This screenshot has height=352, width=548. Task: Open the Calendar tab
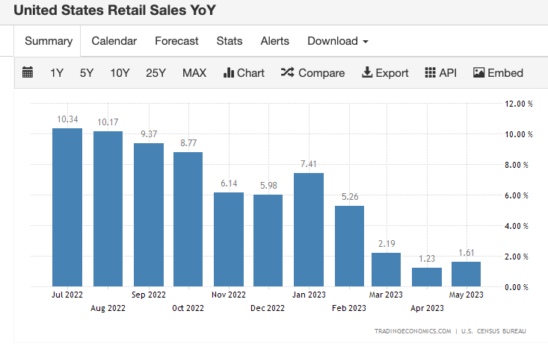tap(114, 41)
